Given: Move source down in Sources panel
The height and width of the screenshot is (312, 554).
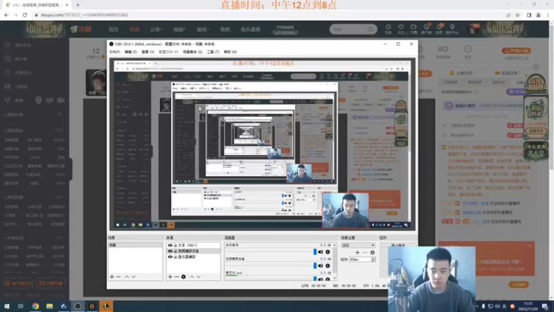Looking at the screenshot, I should [x=199, y=277].
